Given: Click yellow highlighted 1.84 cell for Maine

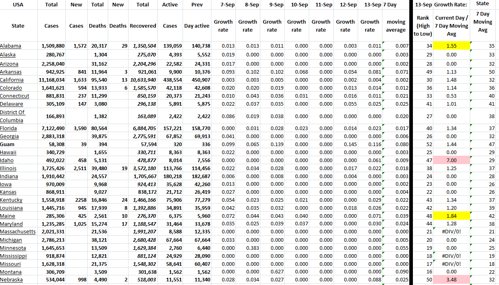Looking at the screenshot, I should click(451, 216).
